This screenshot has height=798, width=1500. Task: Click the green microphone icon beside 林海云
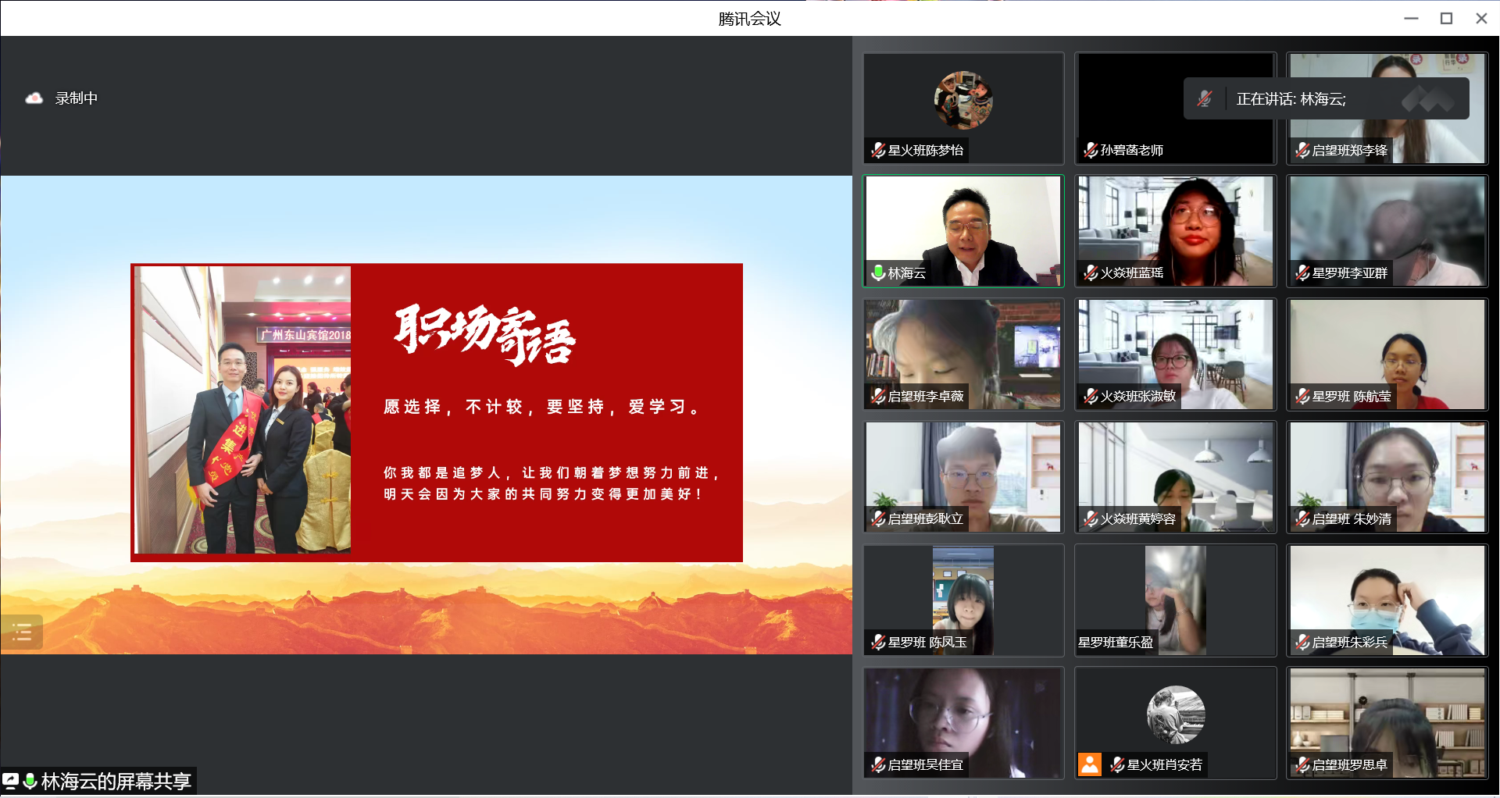point(878,273)
